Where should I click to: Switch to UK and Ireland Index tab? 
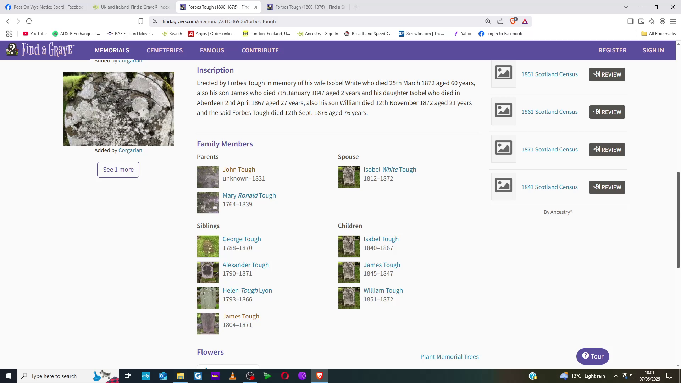(x=131, y=7)
